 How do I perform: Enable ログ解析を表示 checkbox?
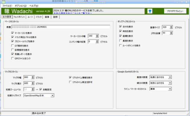pos(12,46)
